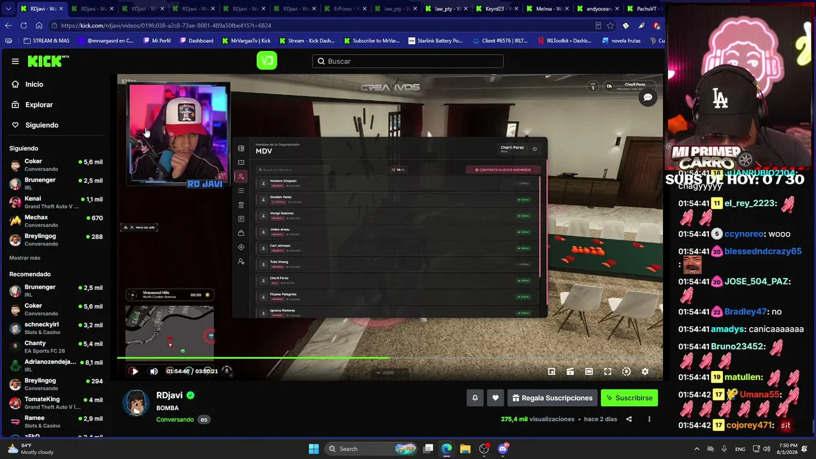Viewport: 816px width, 459px height.
Task: Open the Dashboard bookmark
Action: 196,41
